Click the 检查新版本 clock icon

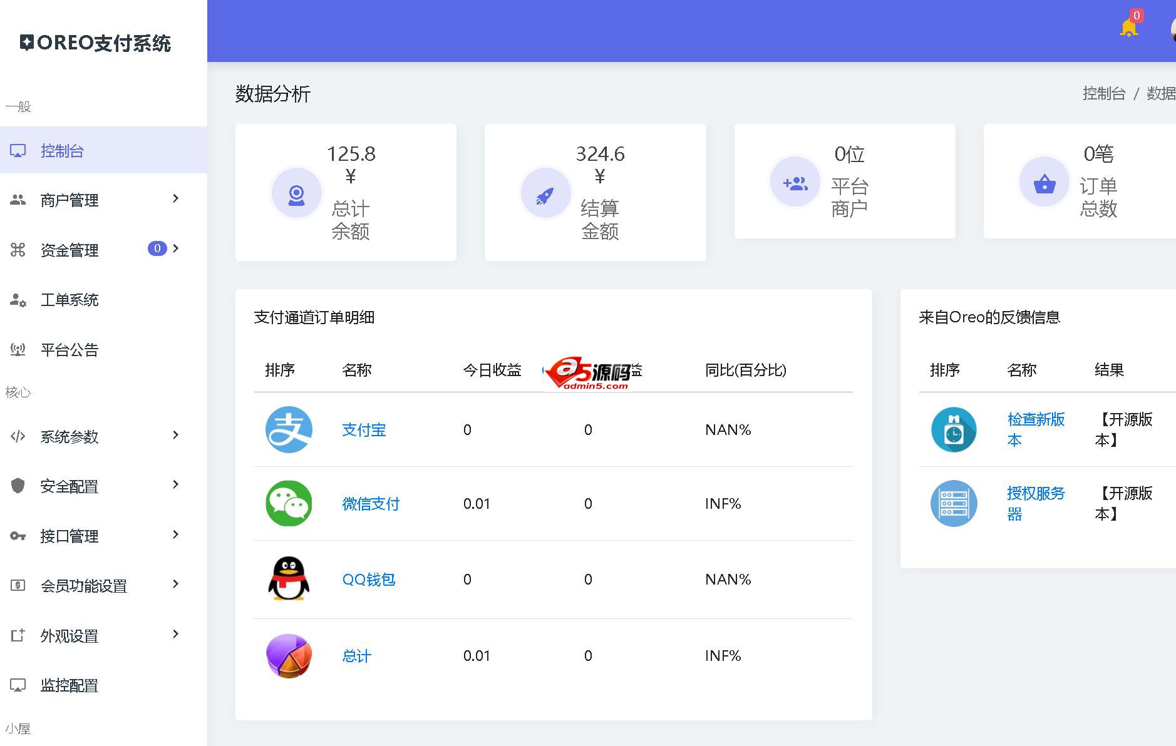pos(954,429)
